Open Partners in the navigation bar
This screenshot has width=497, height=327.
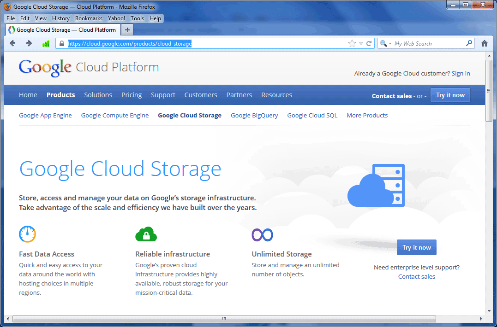(239, 95)
